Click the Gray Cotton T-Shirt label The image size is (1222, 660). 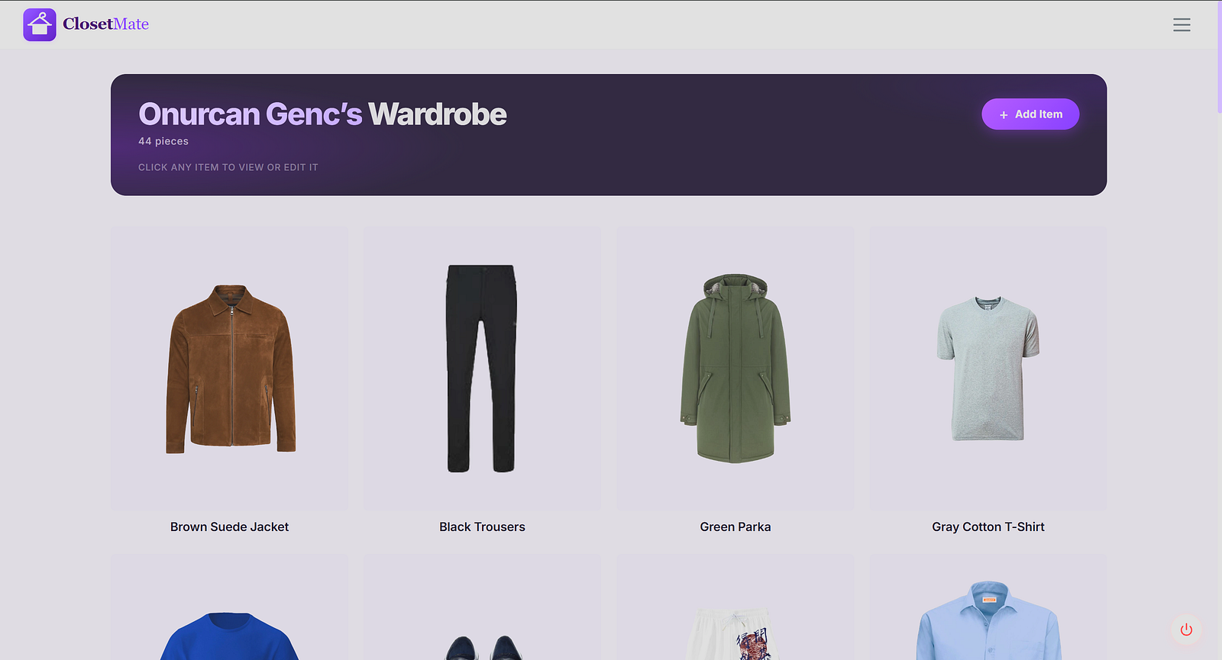tap(988, 526)
